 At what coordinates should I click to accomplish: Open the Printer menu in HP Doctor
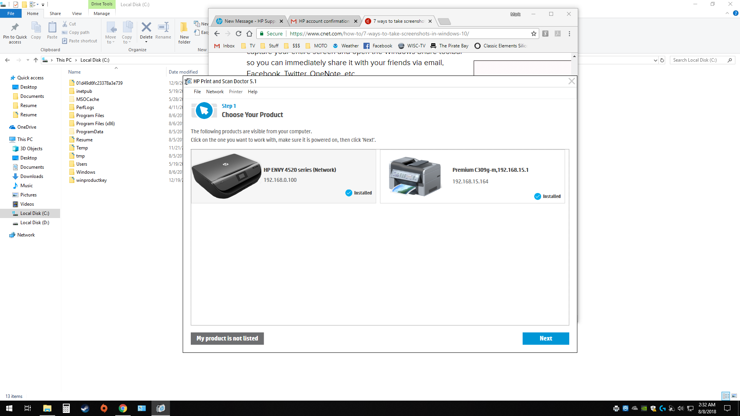click(235, 92)
